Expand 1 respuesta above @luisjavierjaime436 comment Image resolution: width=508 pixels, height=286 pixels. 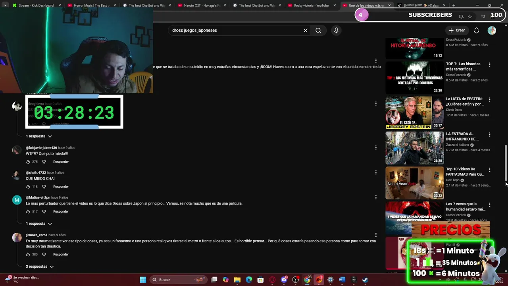coord(39,136)
